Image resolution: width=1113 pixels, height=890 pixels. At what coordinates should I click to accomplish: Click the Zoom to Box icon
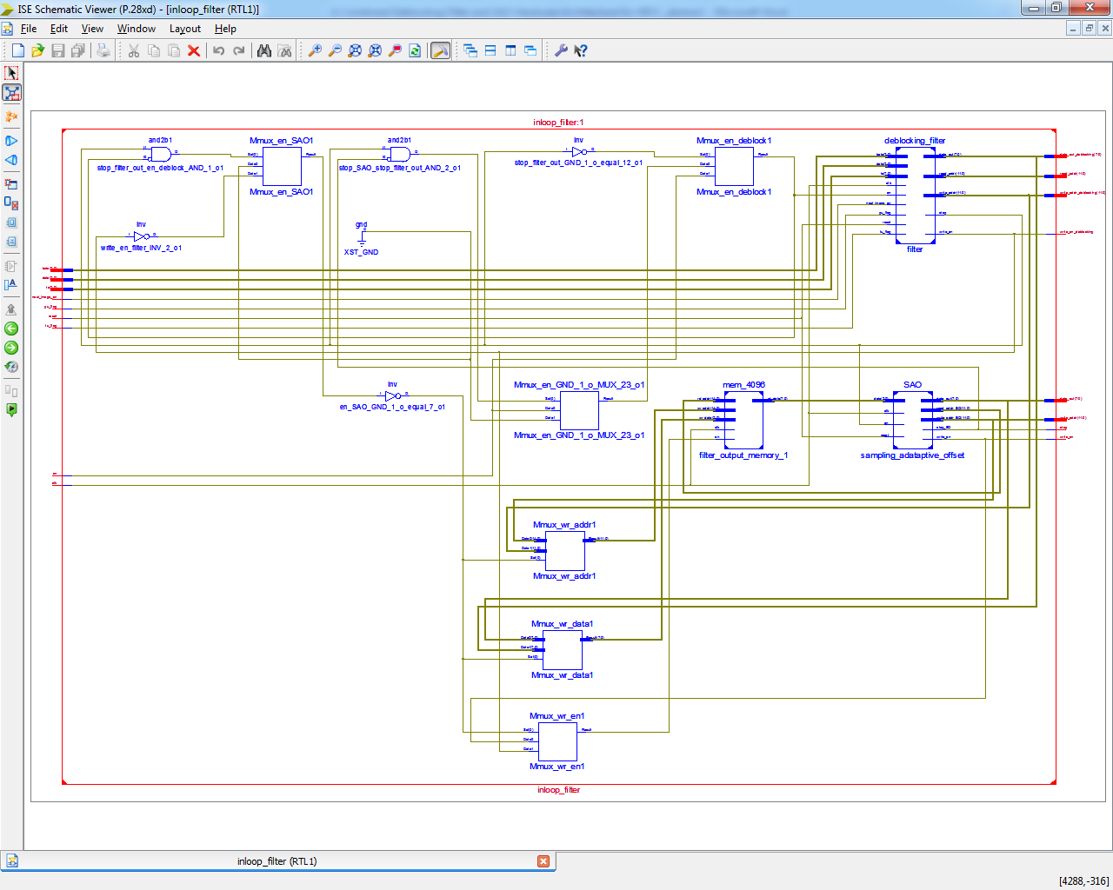click(x=375, y=50)
